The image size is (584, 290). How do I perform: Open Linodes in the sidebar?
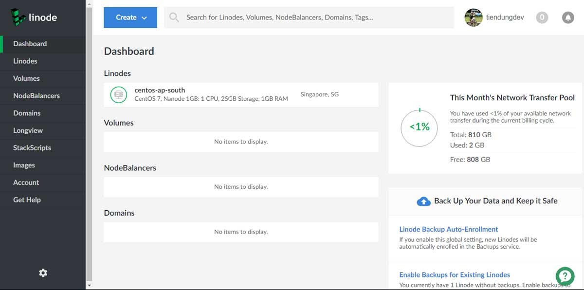pos(43,61)
